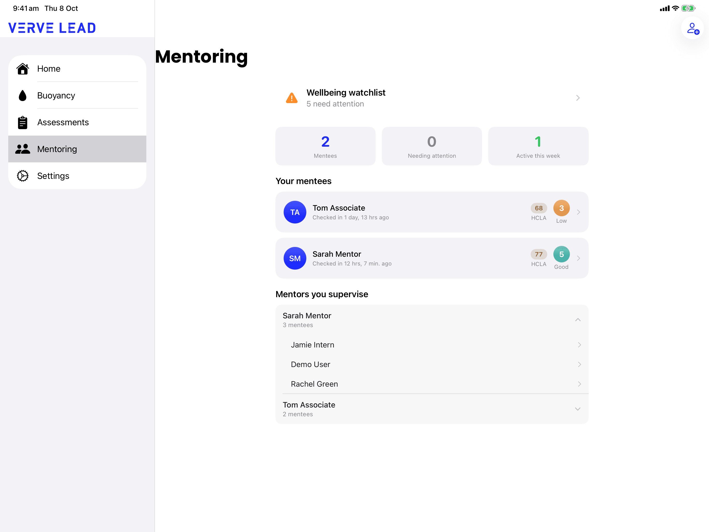Open Settings in sidebar
Image resolution: width=709 pixels, height=532 pixels.
click(x=77, y=176)
